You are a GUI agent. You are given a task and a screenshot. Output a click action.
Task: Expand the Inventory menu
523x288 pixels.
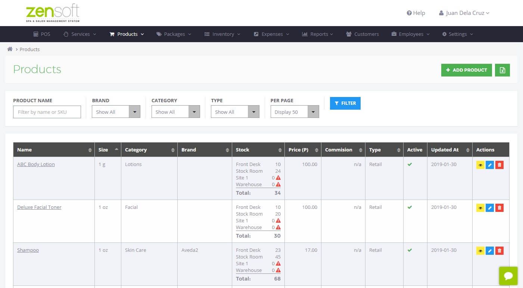coord(222,34)
